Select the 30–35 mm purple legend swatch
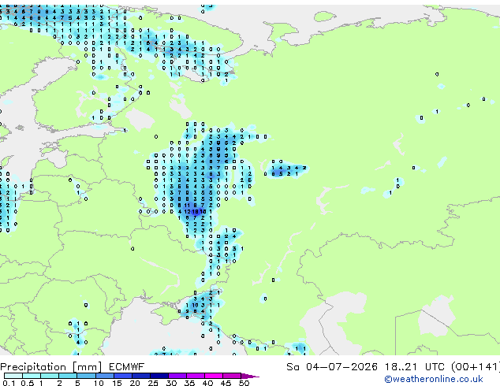Screen dimensions: 500x386 tap(177, 376)
